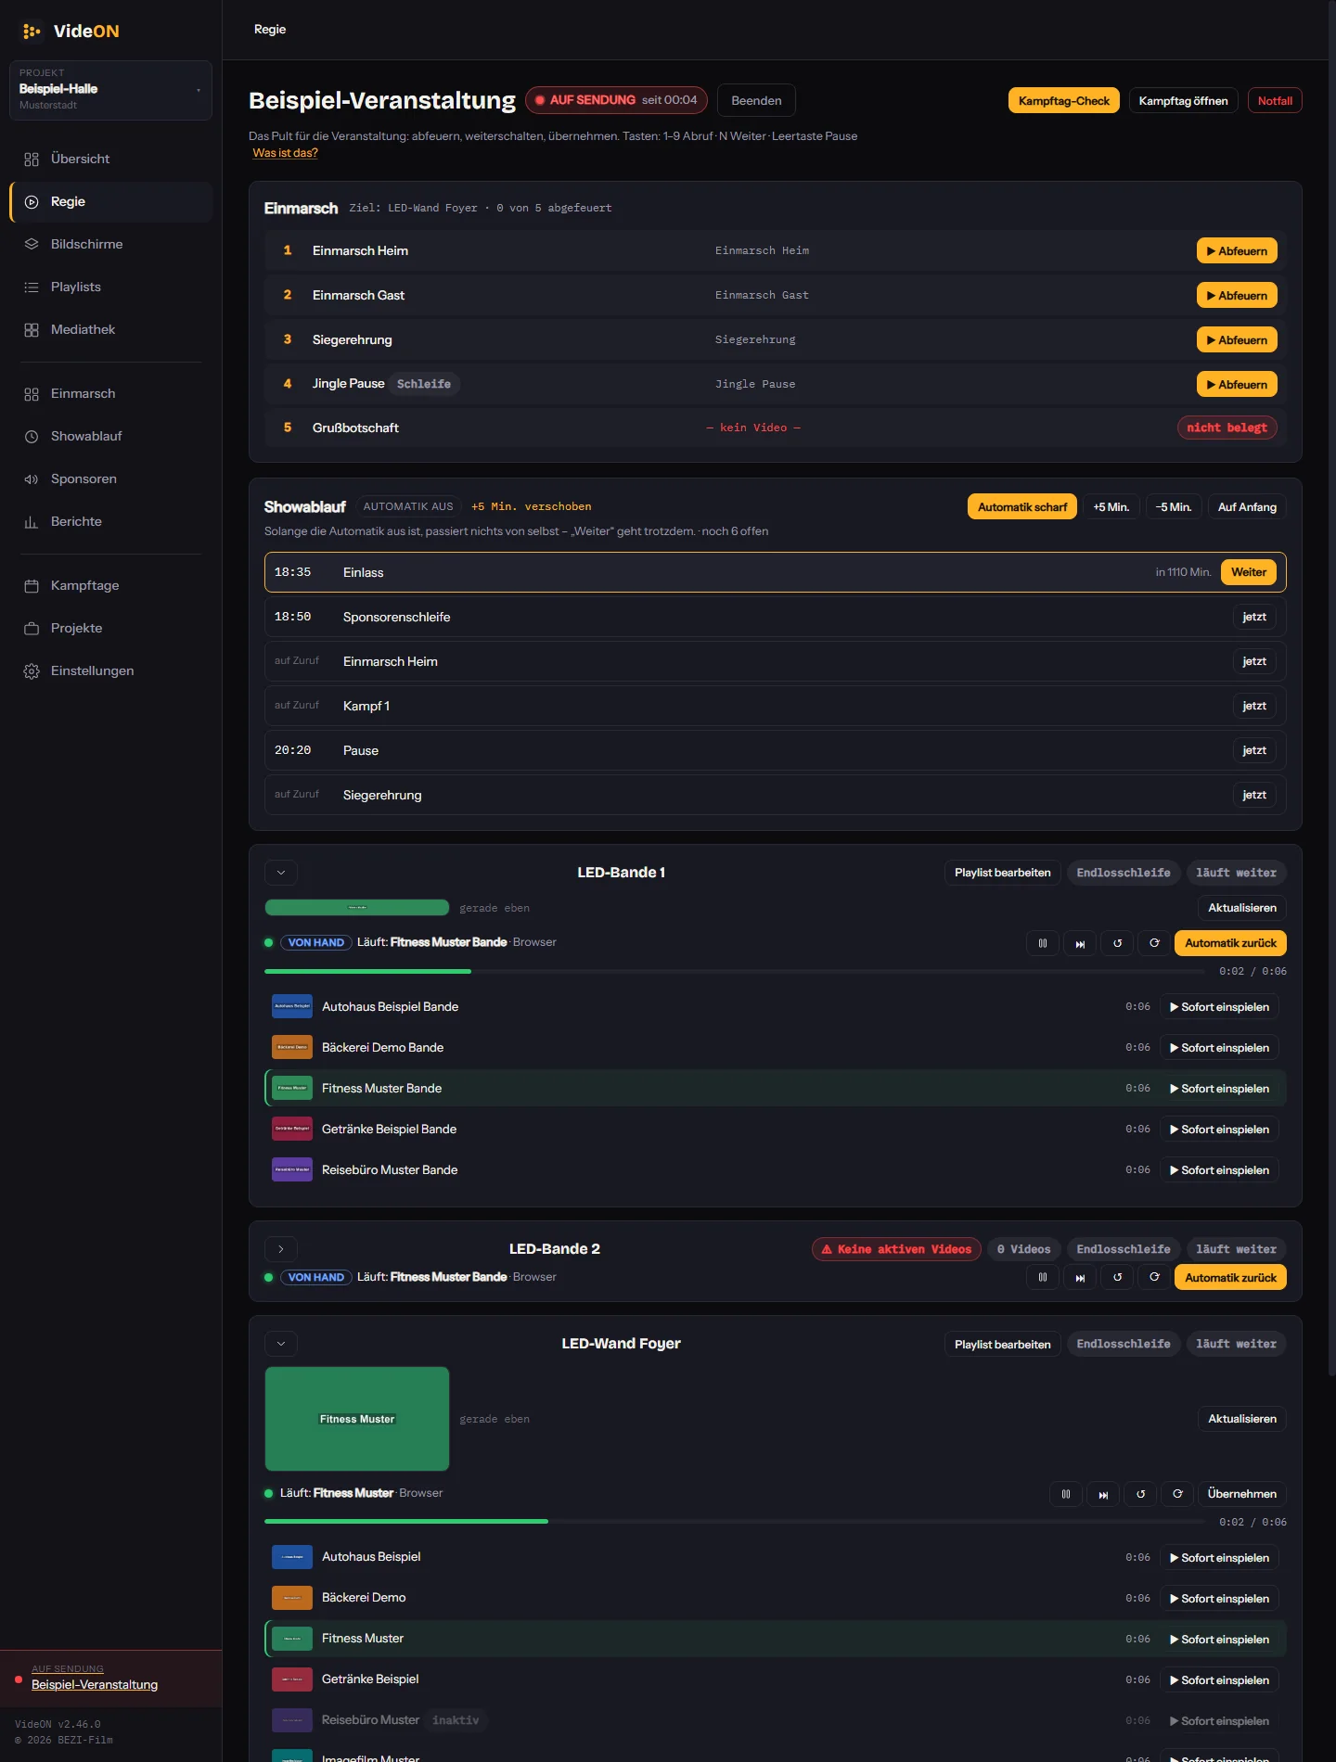Open Berichte in the sidebar

click(x=111, y=521)
